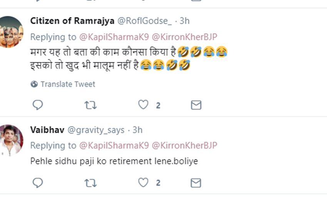Retweet Vaibhav's tweet
This screenshot has height=202, width=327.
click(x=90, y=183)
